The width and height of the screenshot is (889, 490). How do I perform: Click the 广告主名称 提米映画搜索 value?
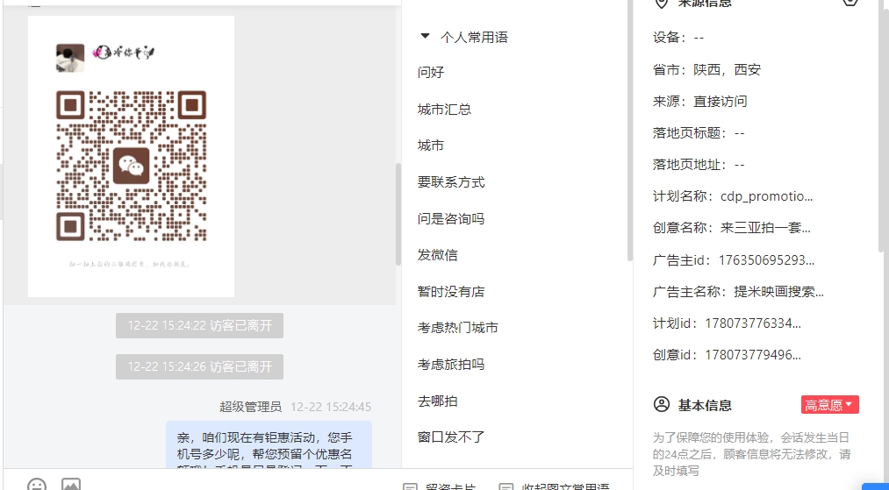(x=779, y=292)
